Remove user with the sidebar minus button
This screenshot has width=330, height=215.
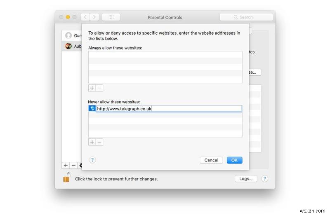coord(73,165)
